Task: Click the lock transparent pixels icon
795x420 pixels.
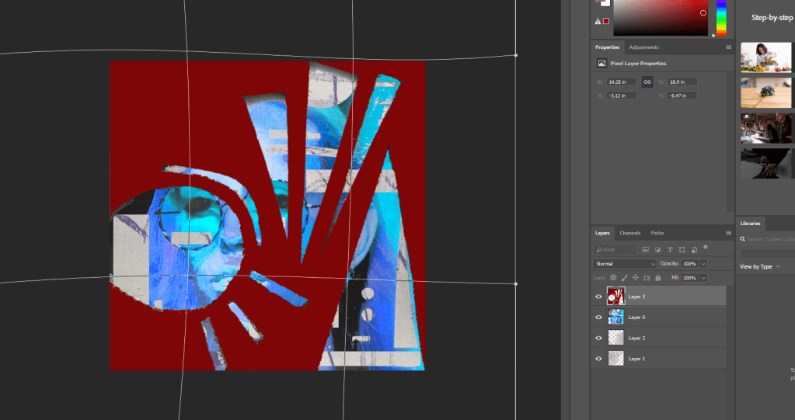Action: [613, 277]
